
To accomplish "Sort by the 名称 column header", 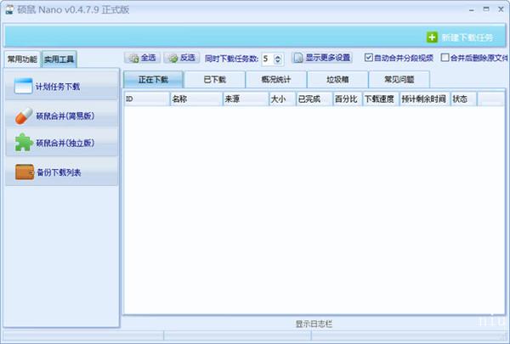I will click(x=196, y=99).
